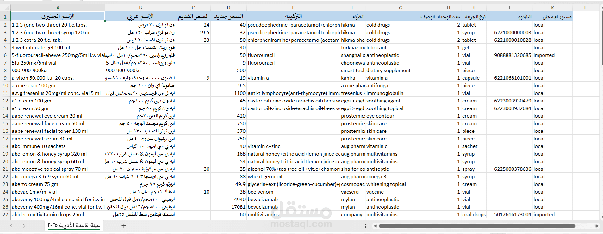
Task: Select cell '1 2 3 extra 20 f.c. tab.'
Action: 58,40
